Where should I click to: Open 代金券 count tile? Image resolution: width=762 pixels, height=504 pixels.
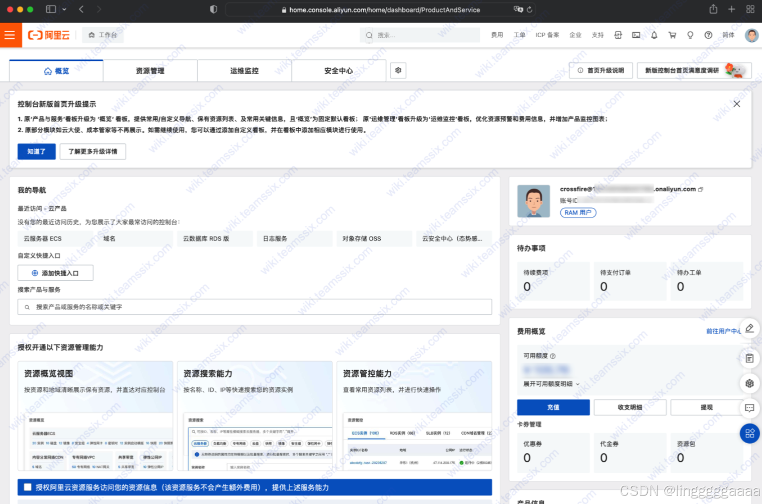coord(630,453)
